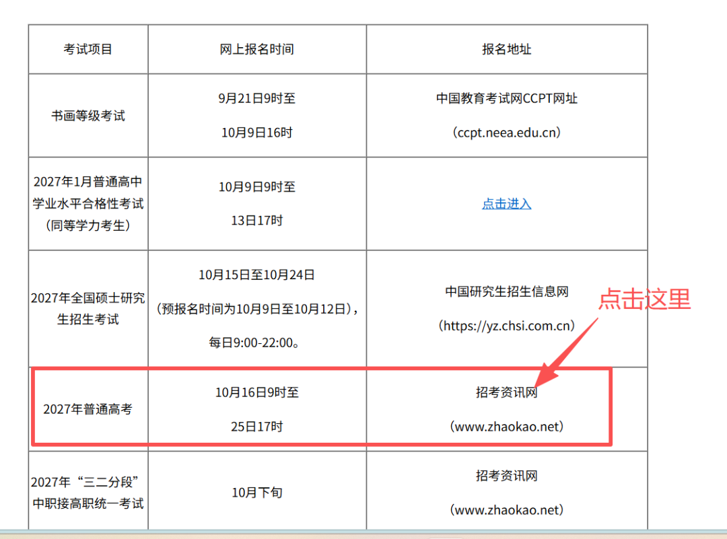Image resolution: width=727 pixels, height=539 pixels.
Task: Click www.zhaokao.net in the 三二分段 row
Action: click(507, 510)
